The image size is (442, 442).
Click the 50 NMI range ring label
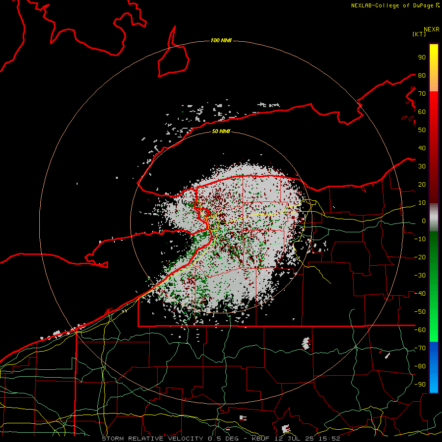point(221,131)
